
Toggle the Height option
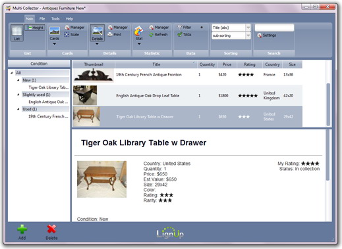point(35,28)
